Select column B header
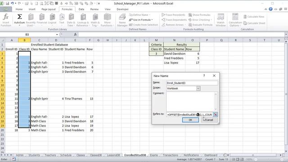Viewport: 288px width, 162px height. pos(24,40)
